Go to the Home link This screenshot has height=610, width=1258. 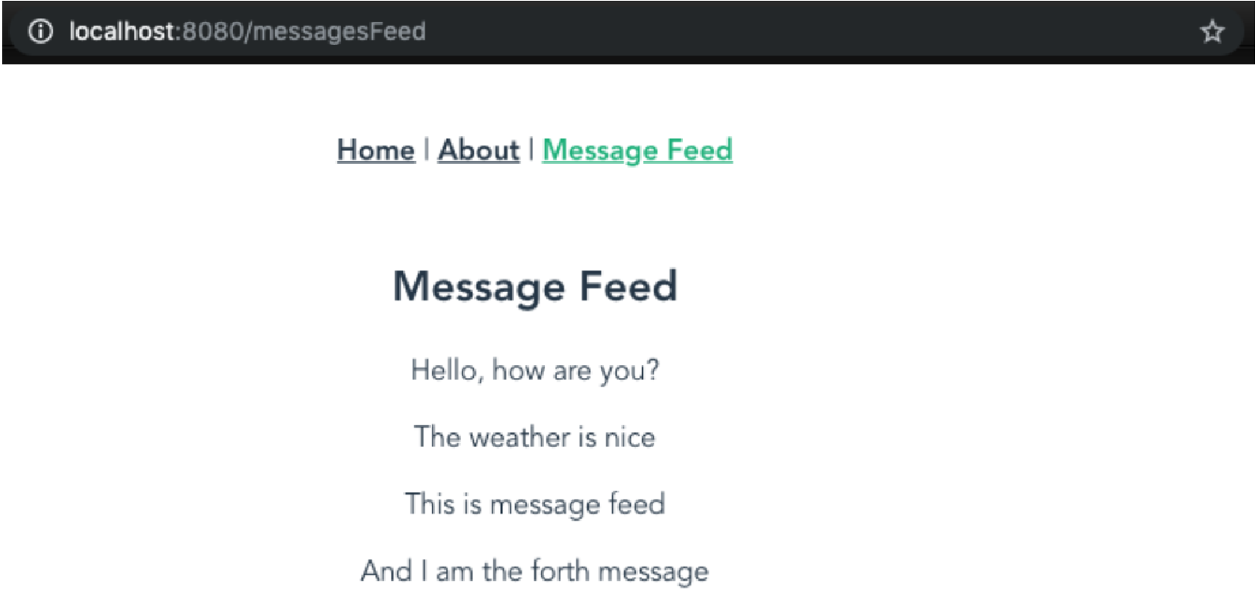[x=376, y=149]
